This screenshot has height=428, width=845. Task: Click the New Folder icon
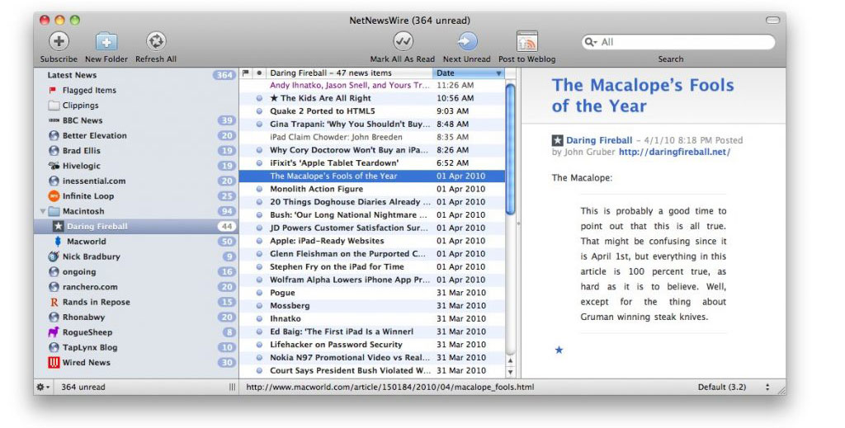tap(106, 41)
